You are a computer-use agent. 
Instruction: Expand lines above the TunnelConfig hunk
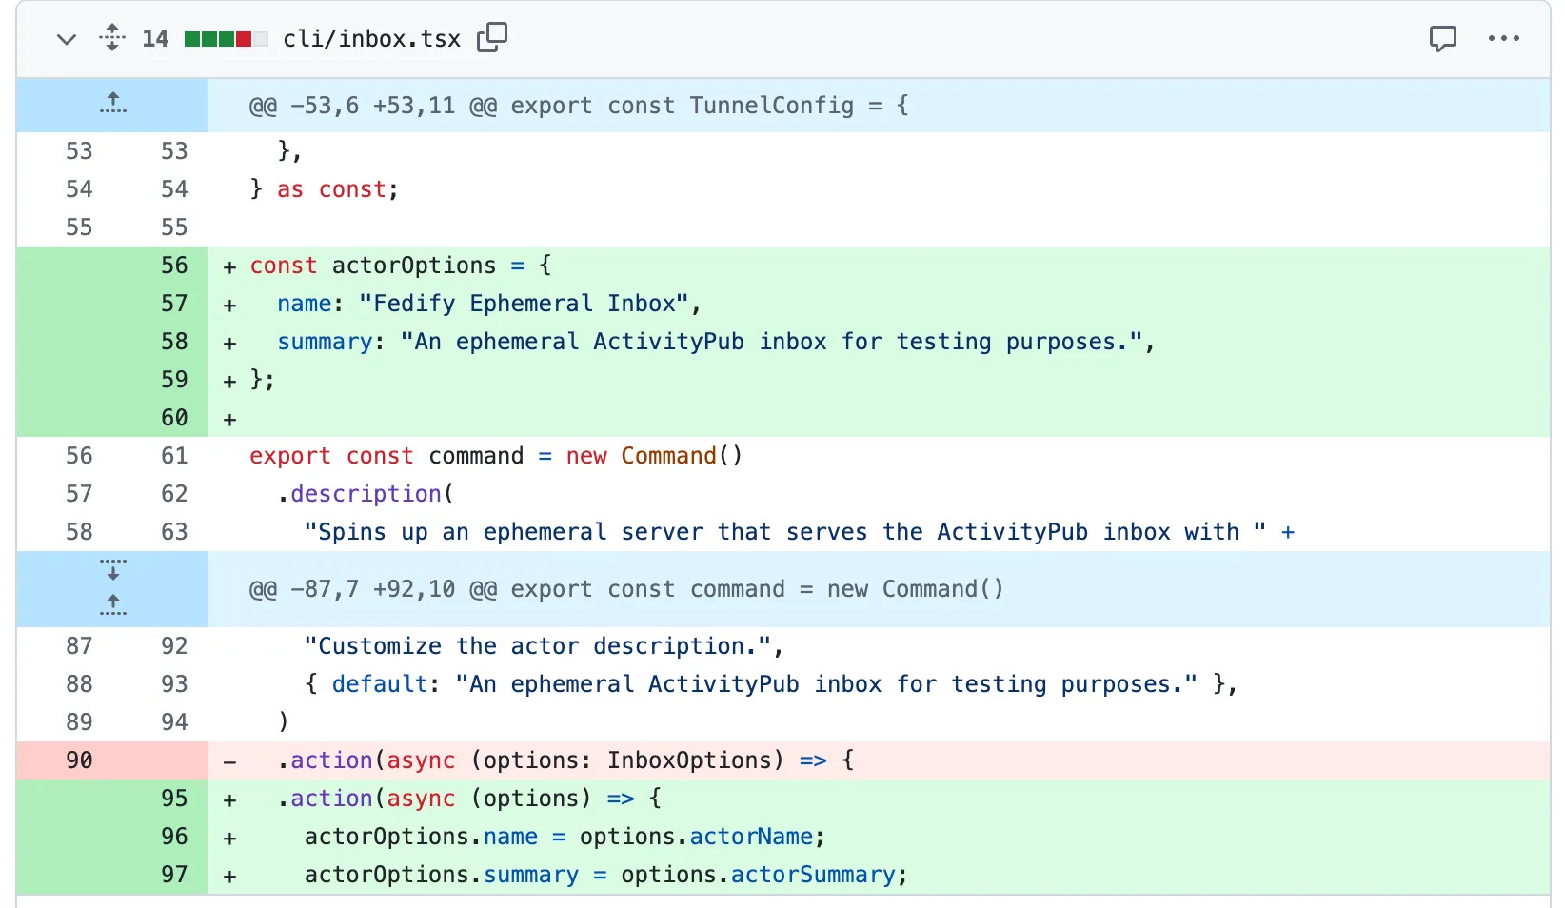coord(113,104)
